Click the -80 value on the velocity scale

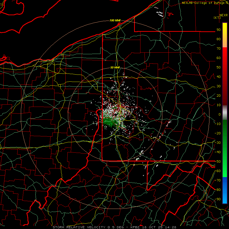point(218,190)
